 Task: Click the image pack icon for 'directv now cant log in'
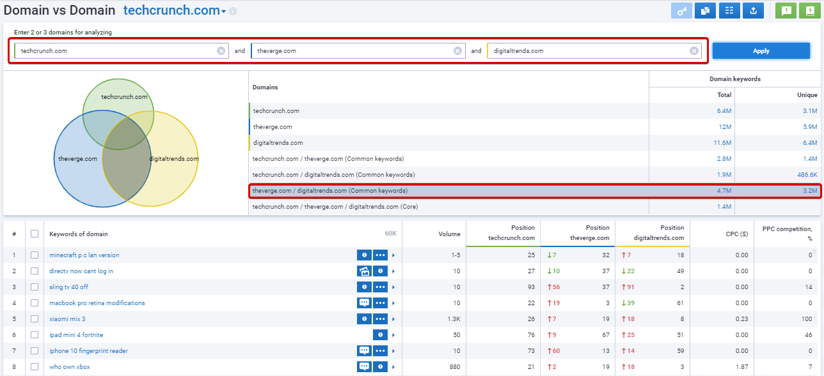tap(363, 271)
